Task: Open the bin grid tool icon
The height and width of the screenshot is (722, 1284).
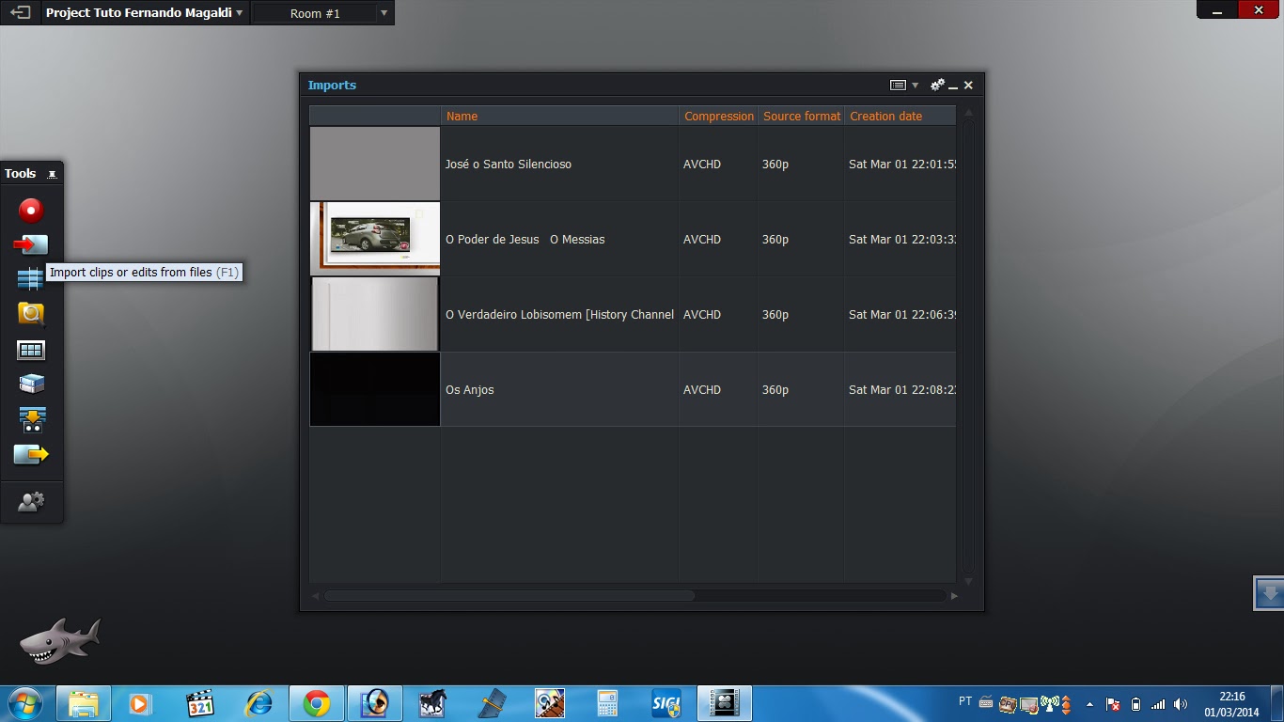Action: (31, 350)
